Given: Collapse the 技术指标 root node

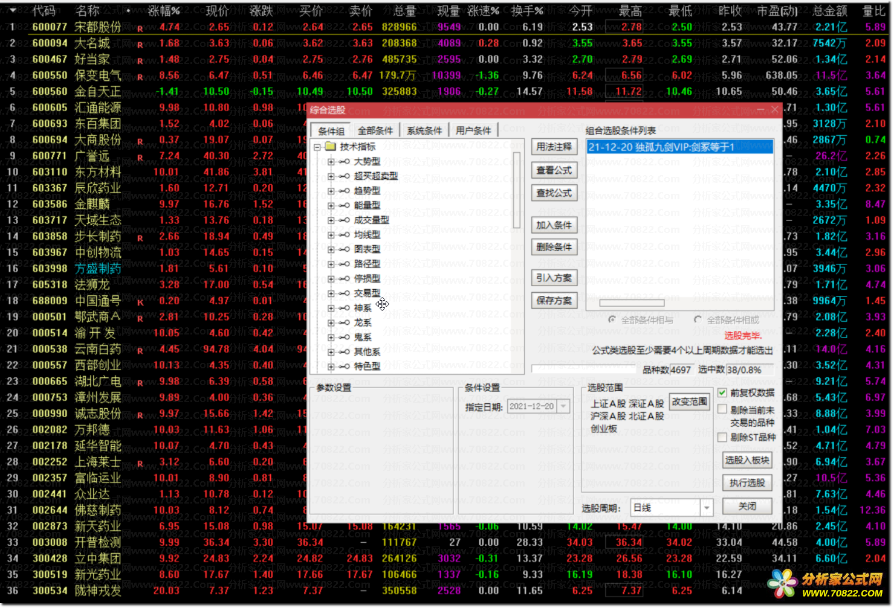Looking at the screenshot, I should tap(317, 147).
